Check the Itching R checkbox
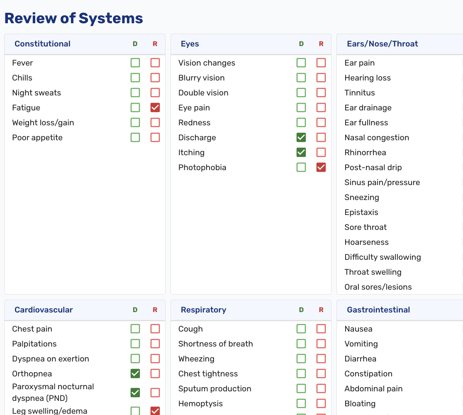The width and height of the screenshot is (463, 415). [x=321, y=152]
